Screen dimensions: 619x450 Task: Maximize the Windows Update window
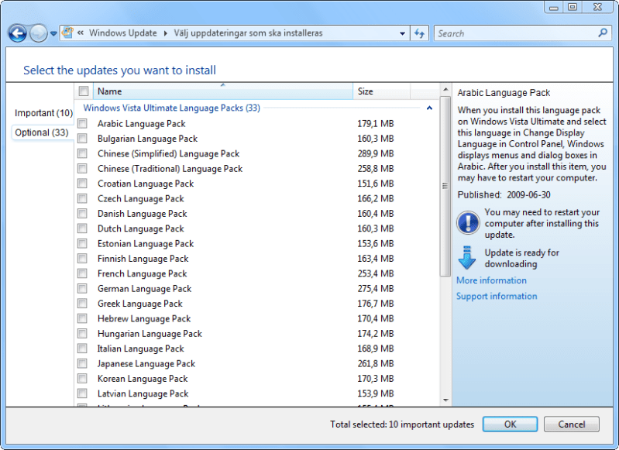pyautogui.click(x=573, y=7)
